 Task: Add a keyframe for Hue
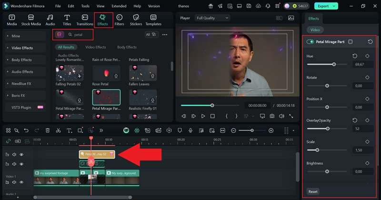[367, 56]
